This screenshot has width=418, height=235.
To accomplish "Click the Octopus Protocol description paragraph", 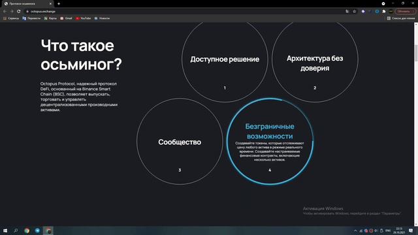I will [x=79, y=97].
